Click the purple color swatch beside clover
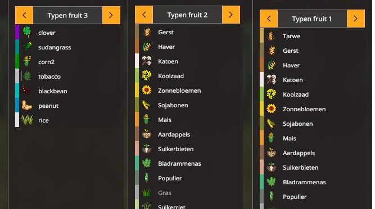Screen dimensions: 375x209 17,32
